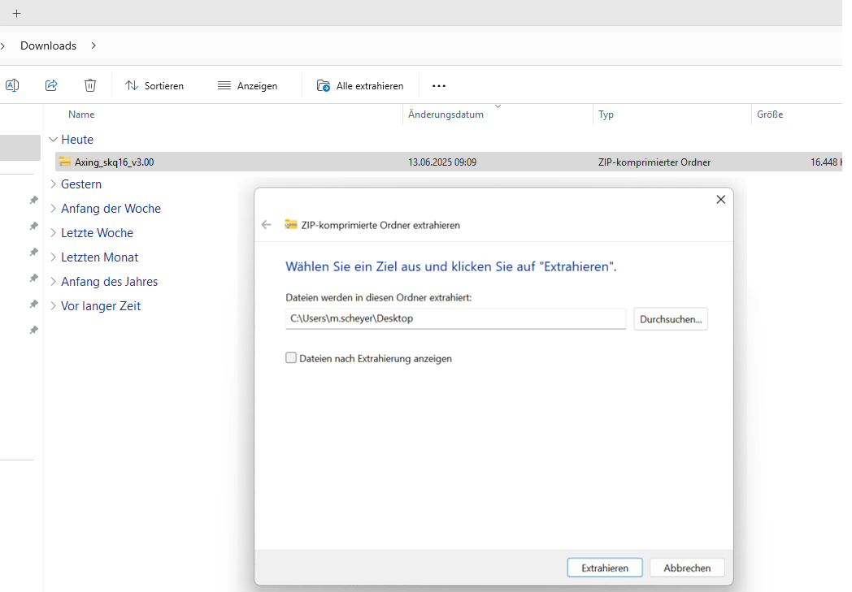Image resolution: width=852 pixels, height=592 pixels.
Task: Click the Durchsuchen... button
Action: click(671, 319)
